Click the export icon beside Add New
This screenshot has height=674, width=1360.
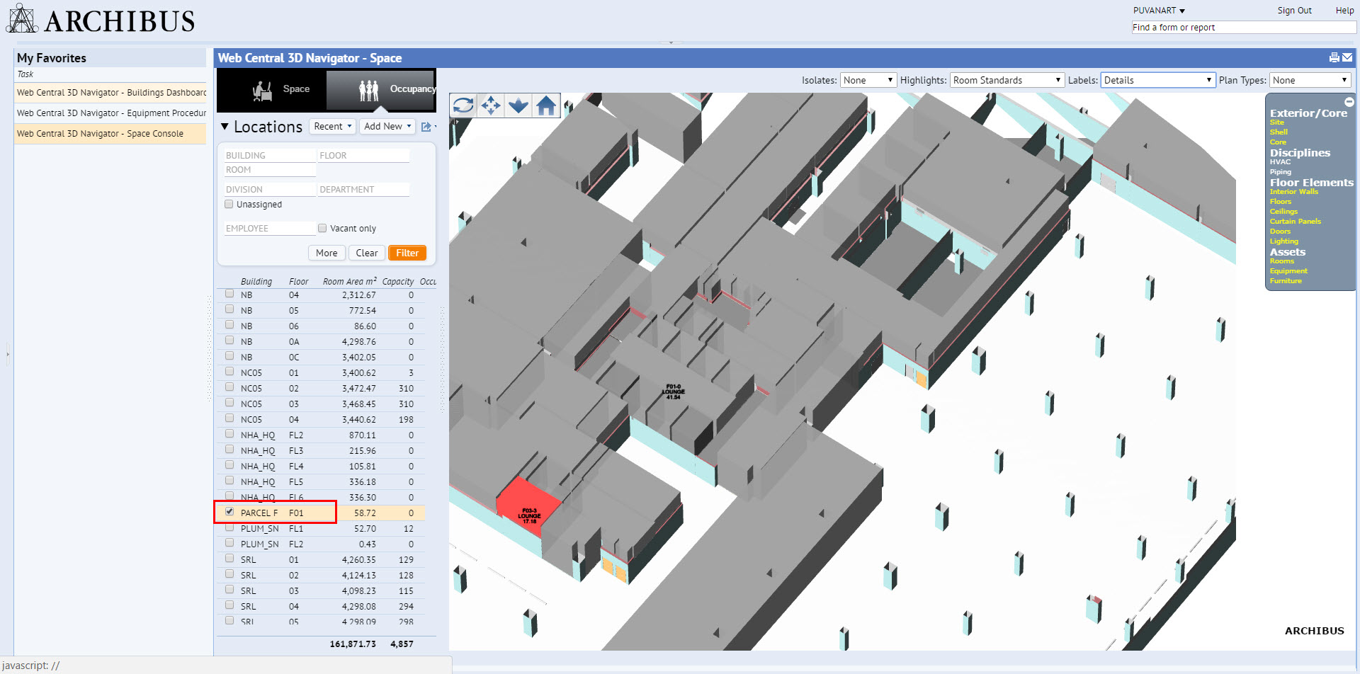coord(426,127)
